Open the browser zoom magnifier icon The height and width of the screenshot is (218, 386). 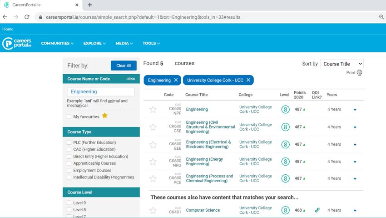tap(381, 17)
